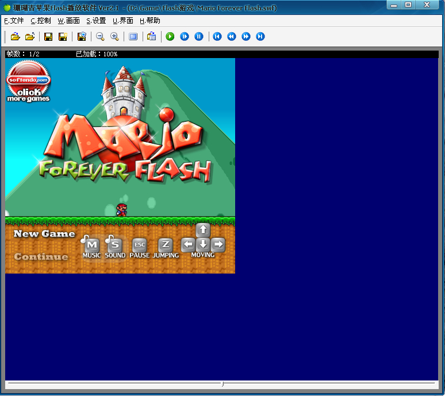
Task: Click the Z jumping key icon
Action: coord(166,244)
